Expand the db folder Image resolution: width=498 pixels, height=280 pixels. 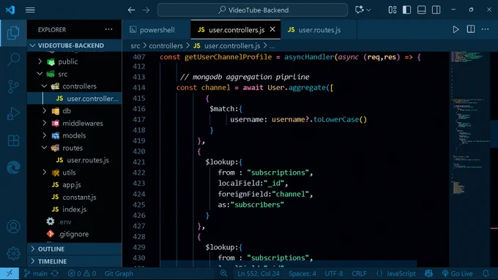pos(45,110)
